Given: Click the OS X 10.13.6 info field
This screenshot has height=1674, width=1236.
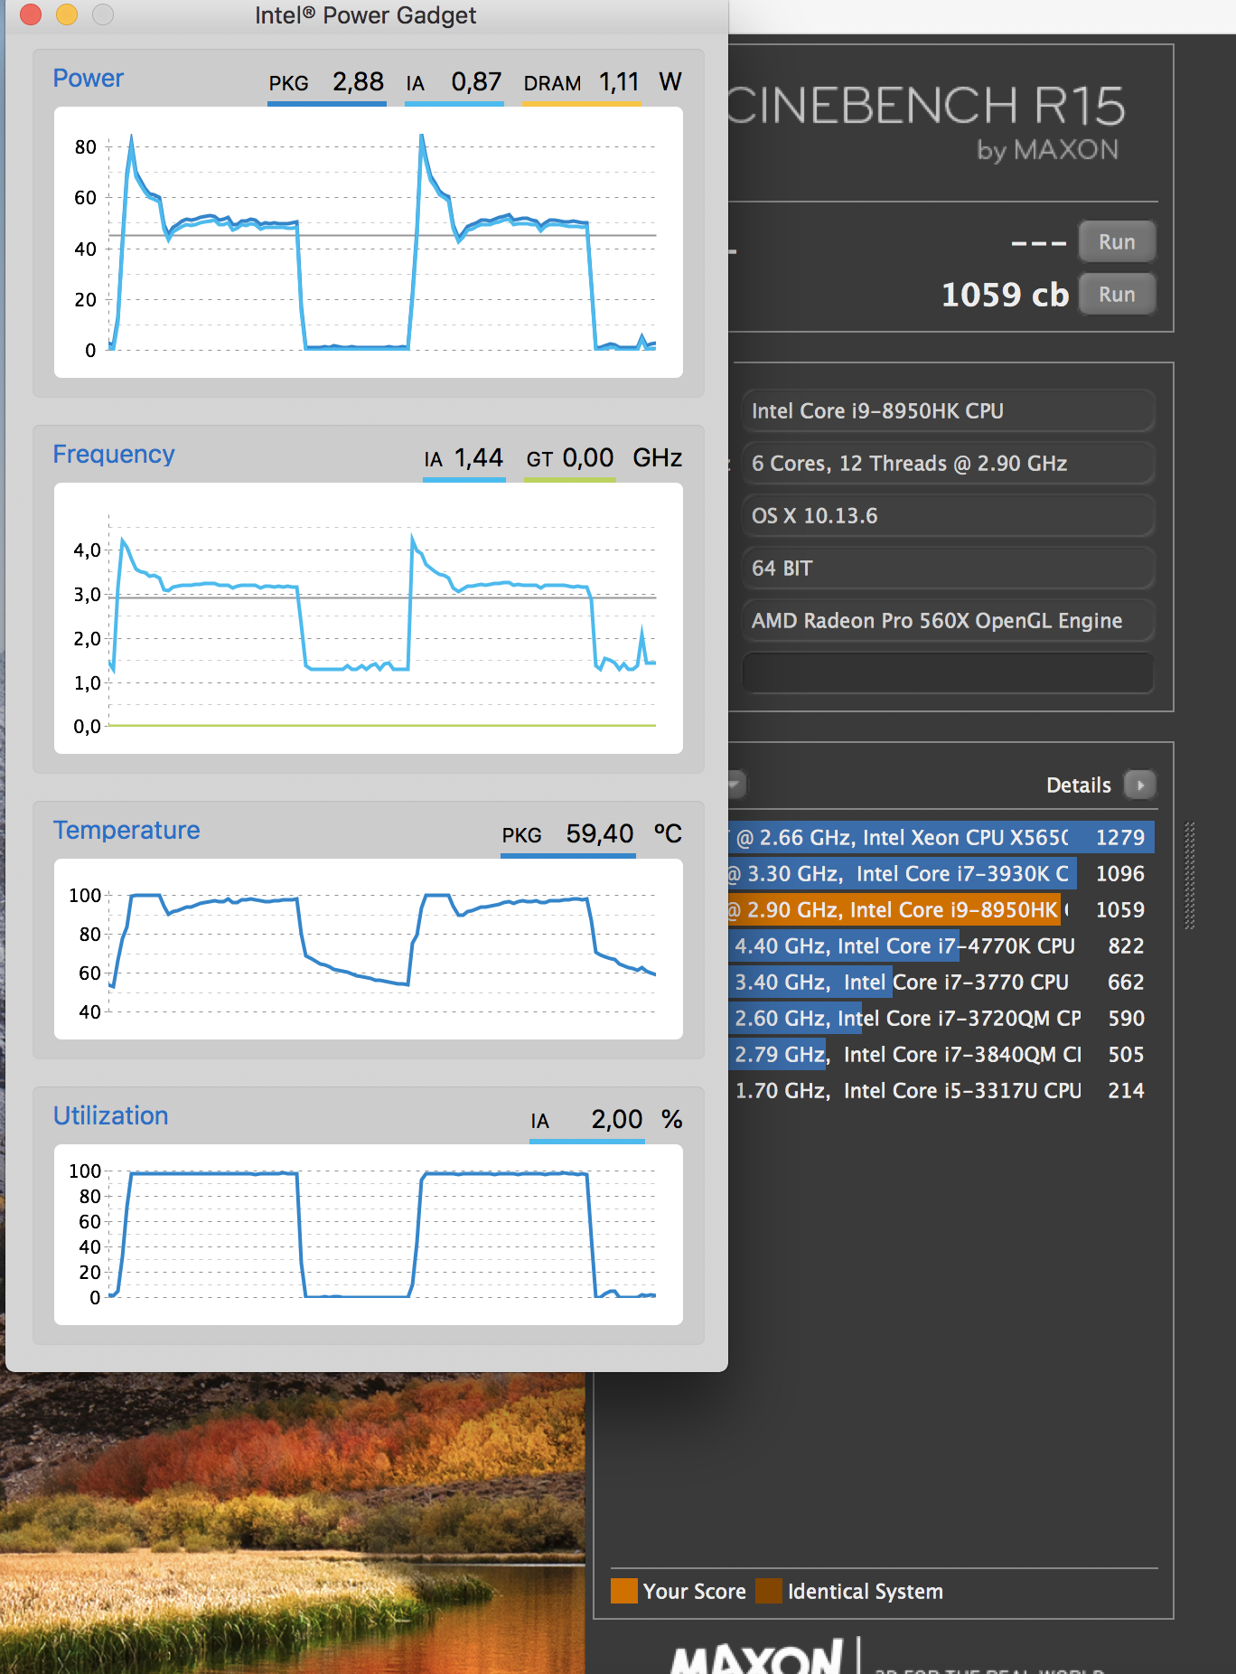Looking at the screenshot, I should 948,515.
